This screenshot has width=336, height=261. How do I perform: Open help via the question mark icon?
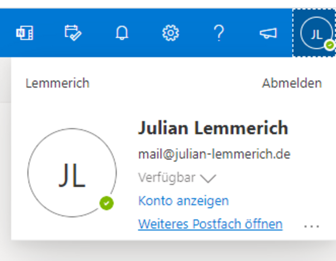pyautogui.click(x=219, y=33)
